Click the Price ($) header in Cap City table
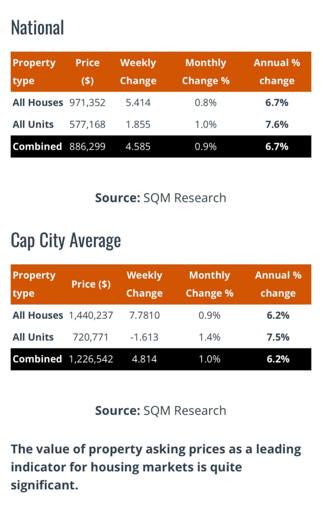This screenshot has height=507, width=322. click(91, 284)
